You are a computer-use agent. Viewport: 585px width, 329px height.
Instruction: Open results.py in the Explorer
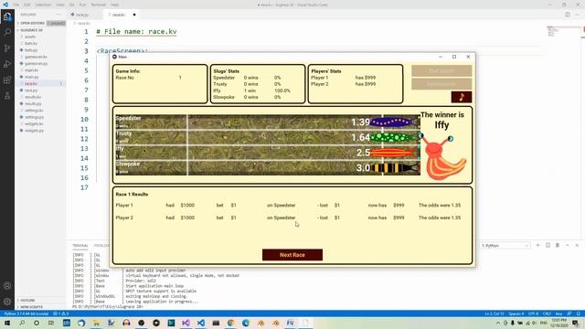pyautogui.click(x=33, y=103)
